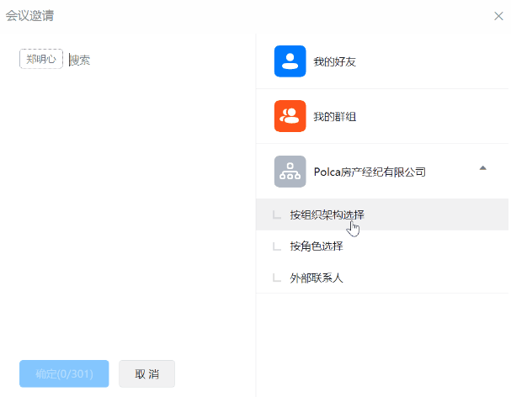Select 按角色选择 option
The width and height of the screenshot is (511, 397).
point(382,246)
